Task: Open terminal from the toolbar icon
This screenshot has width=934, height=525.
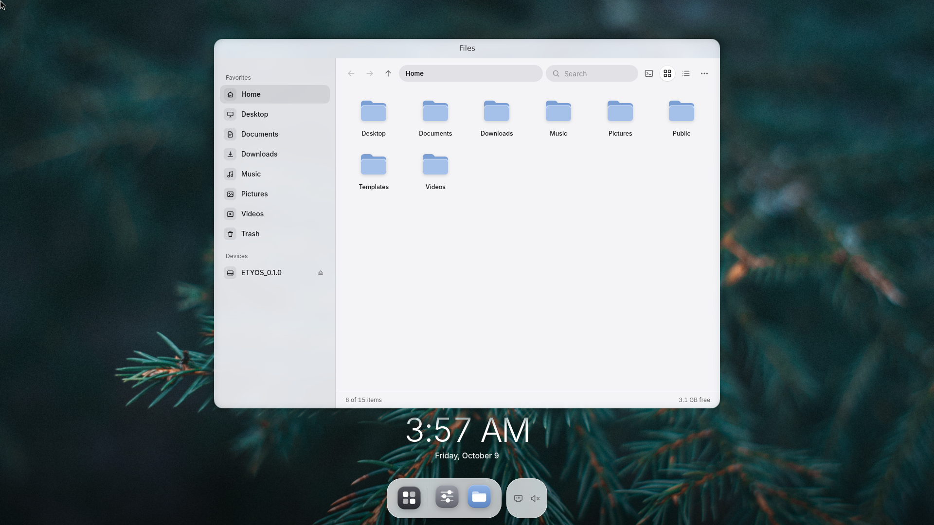Action: (649, 73)
